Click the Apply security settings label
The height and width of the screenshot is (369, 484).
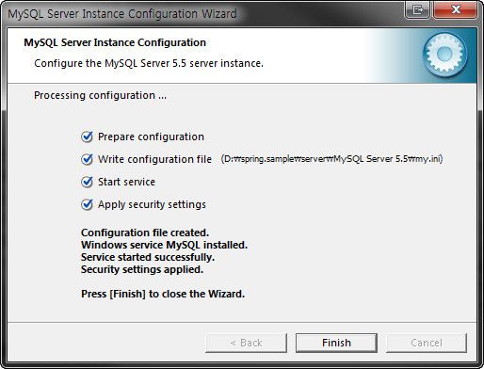click(152, 204)
